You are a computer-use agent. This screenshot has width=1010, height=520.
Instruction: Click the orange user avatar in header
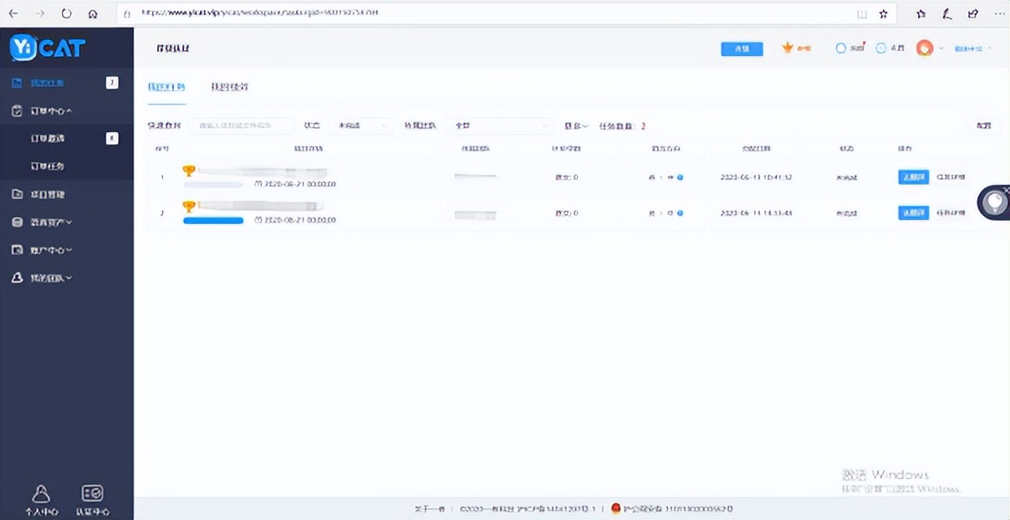(x=924, y=48)
